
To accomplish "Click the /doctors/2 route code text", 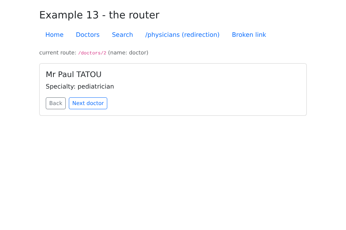I will (92, 53).
